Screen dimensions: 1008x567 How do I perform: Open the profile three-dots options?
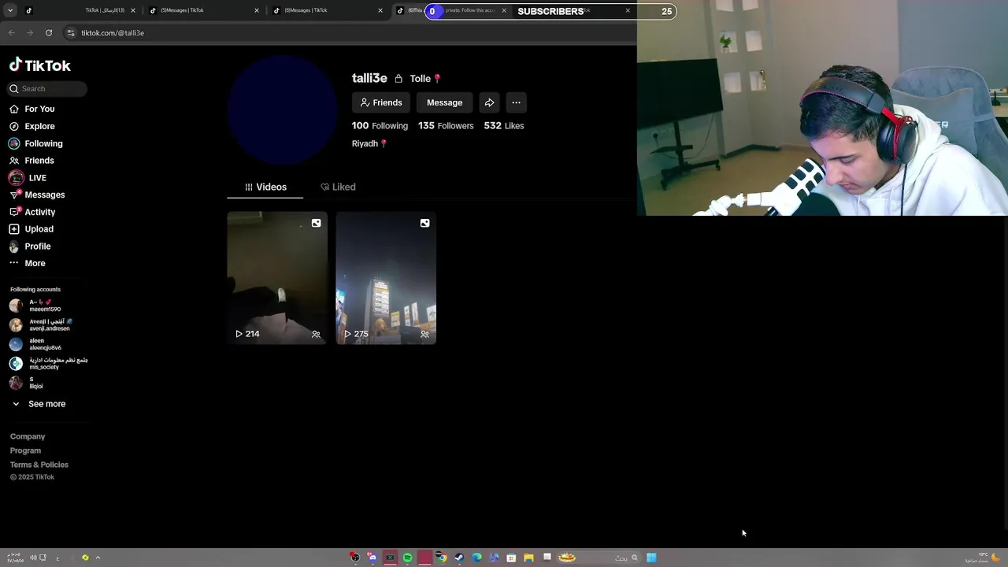[516, 102]
